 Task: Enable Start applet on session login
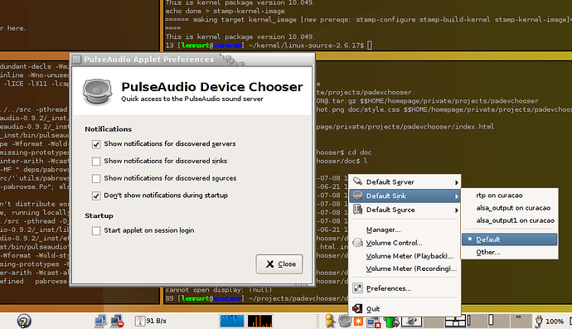coord(96,230)
